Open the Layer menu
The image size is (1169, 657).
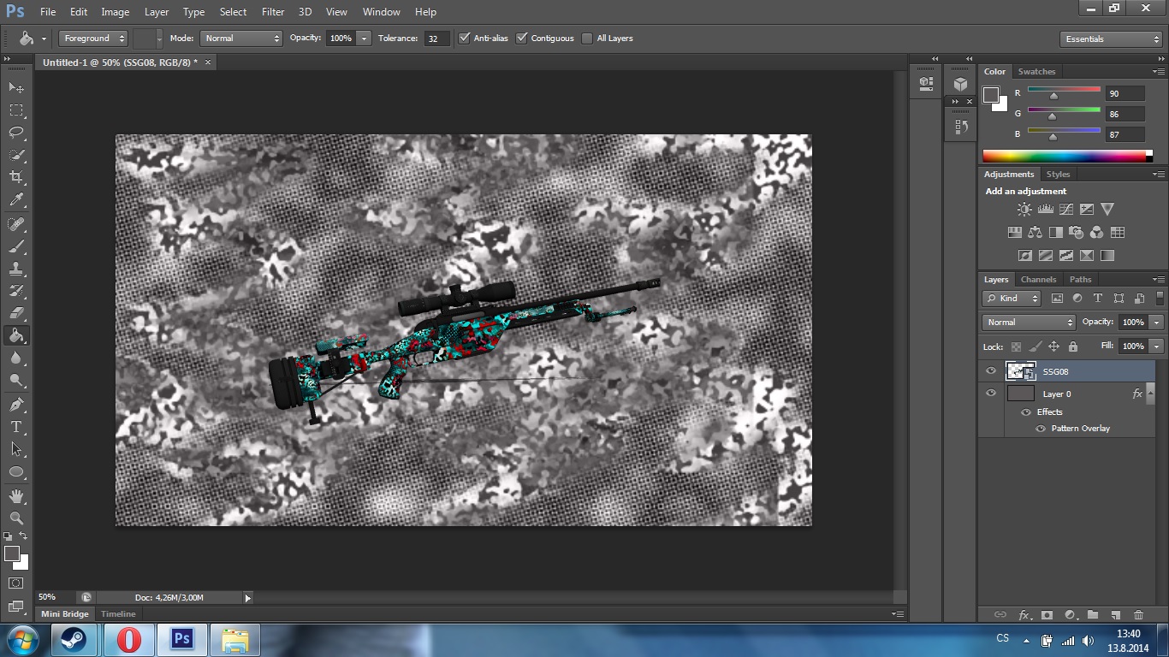[x=157, y=12]
